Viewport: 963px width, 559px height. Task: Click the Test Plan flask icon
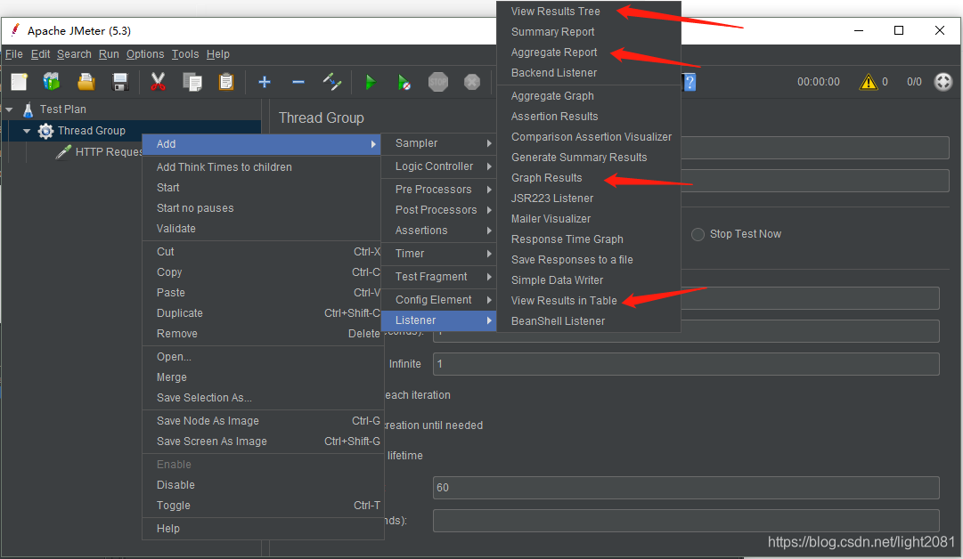29,109
